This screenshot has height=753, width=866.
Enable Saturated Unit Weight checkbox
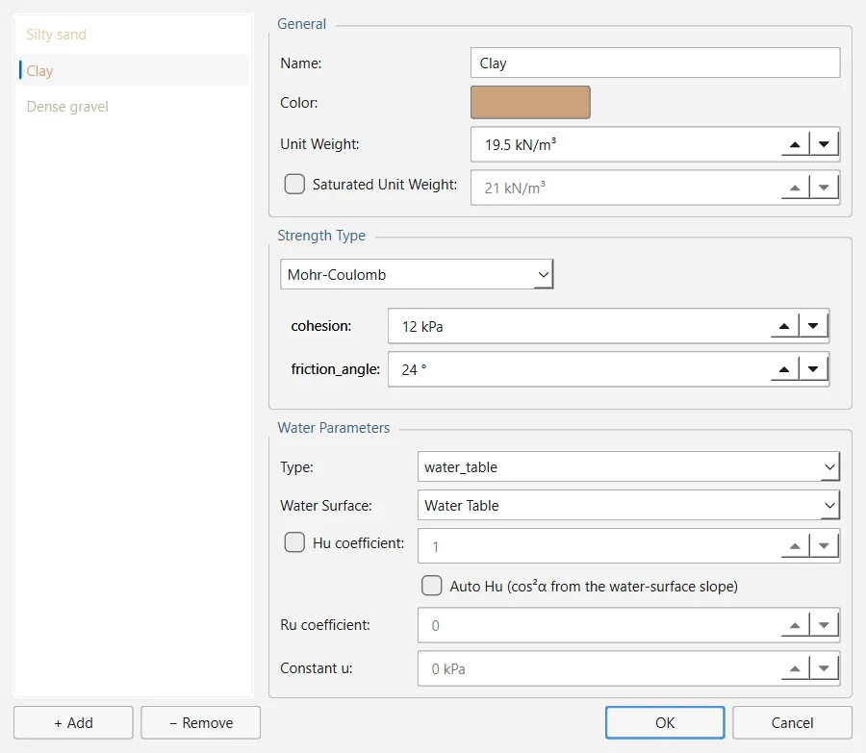click(294, 184)
